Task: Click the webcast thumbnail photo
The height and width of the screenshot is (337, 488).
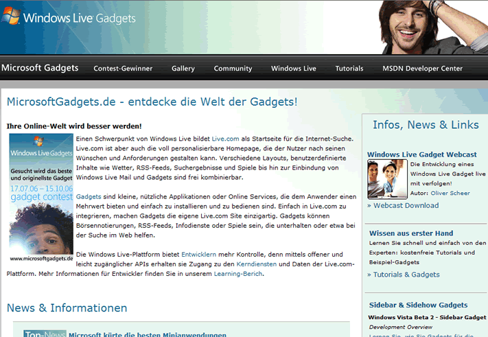Action: pos(387,179)
